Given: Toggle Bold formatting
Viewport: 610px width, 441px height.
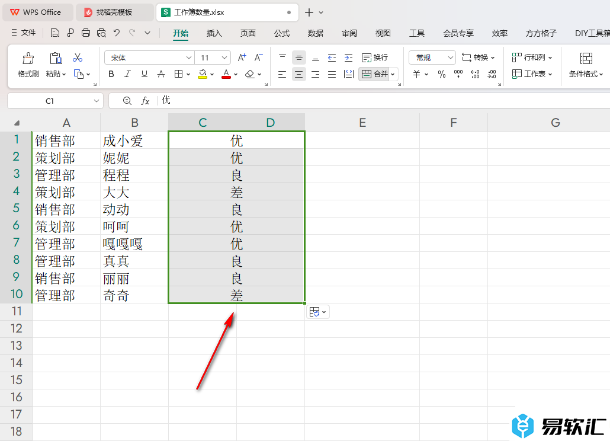Looking at the screenshot, I should pyautogui.click(x=111, y=74).
